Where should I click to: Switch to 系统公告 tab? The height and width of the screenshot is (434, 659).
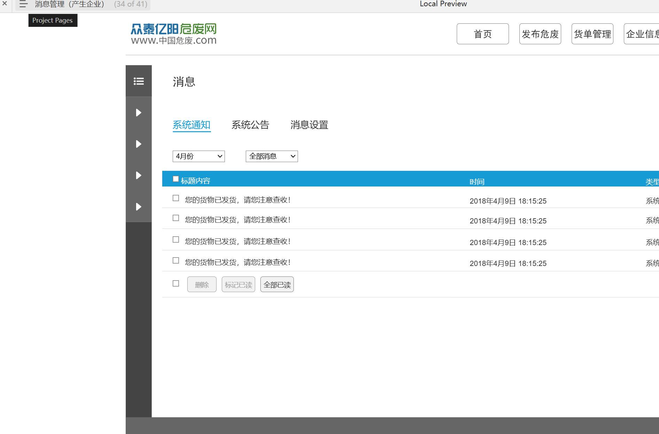tap(250, 125)
